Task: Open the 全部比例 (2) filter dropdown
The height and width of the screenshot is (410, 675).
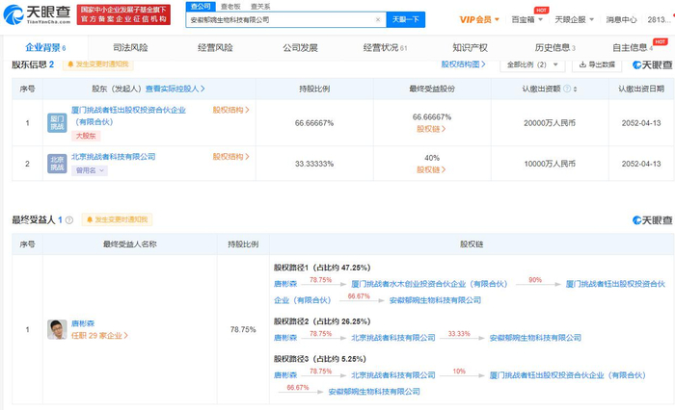Action: (532, 64)
